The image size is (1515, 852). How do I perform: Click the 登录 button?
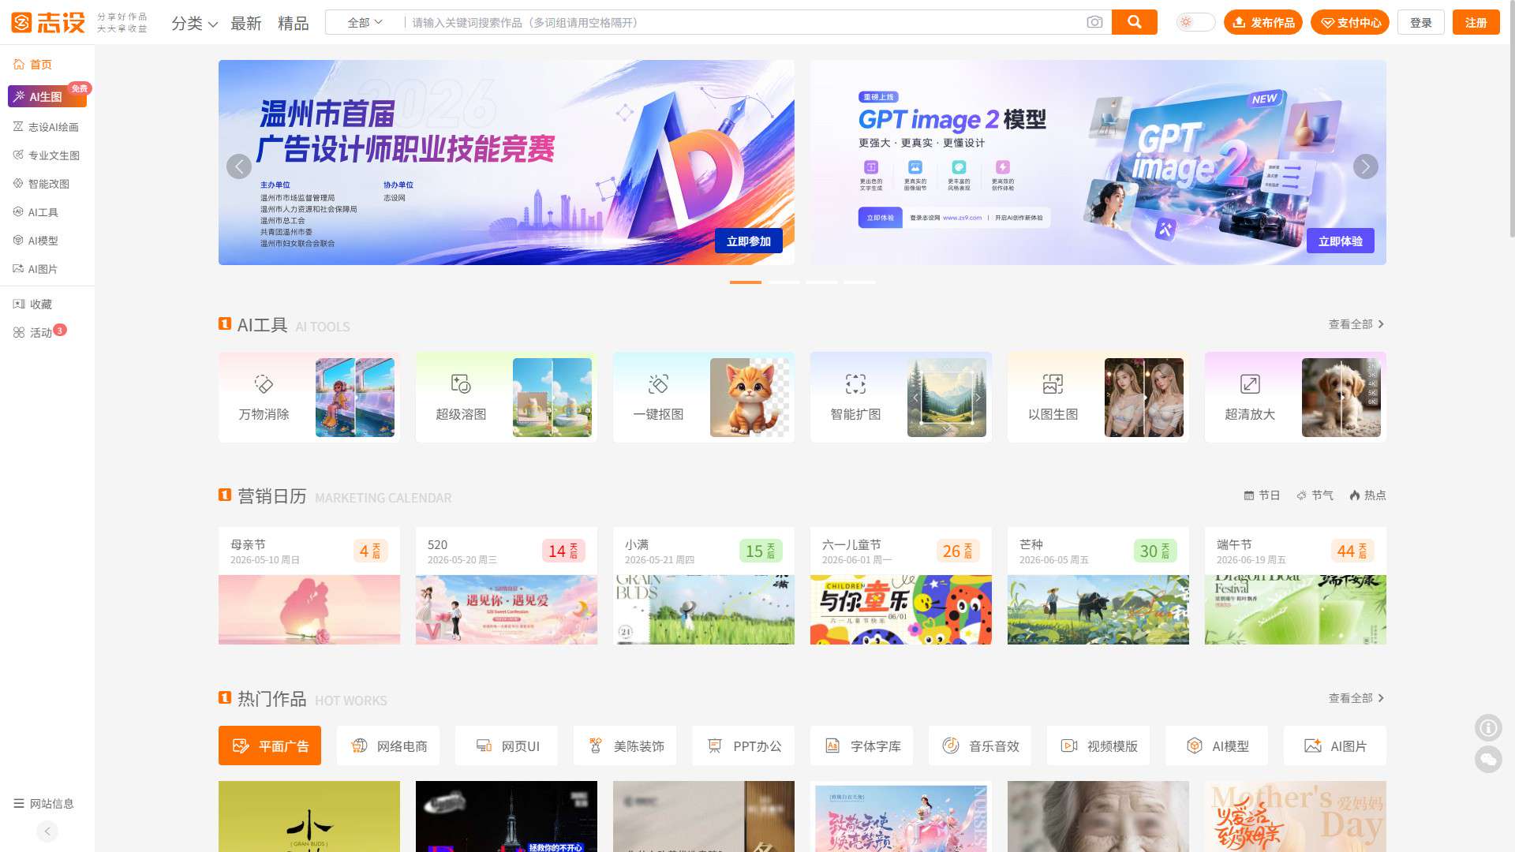click(x=1420, y=22)
